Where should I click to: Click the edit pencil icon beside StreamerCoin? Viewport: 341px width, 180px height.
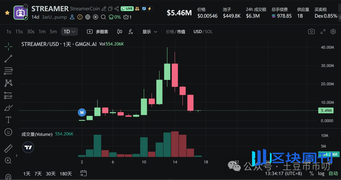click(x=104, y=9)
